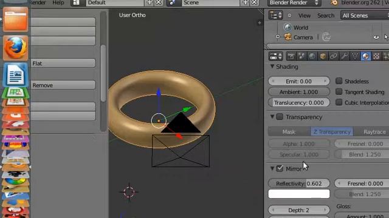Select Mask transparency mode
389x218 pixels.
click(x=289, y=132)
